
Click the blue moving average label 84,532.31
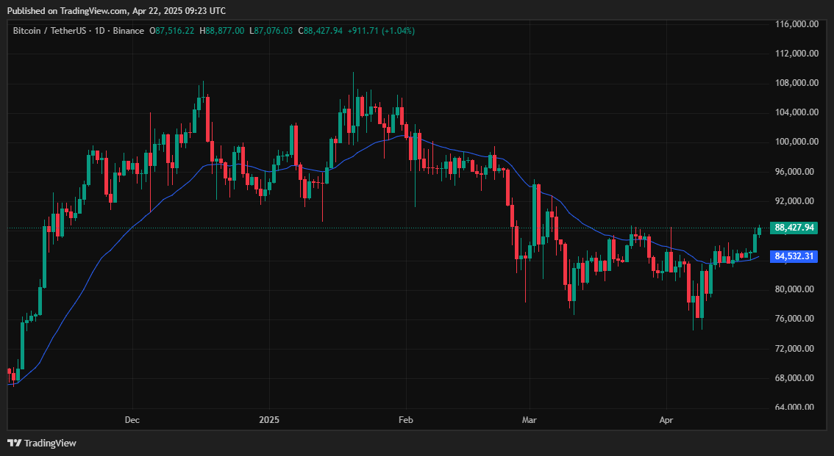point(794,256)
